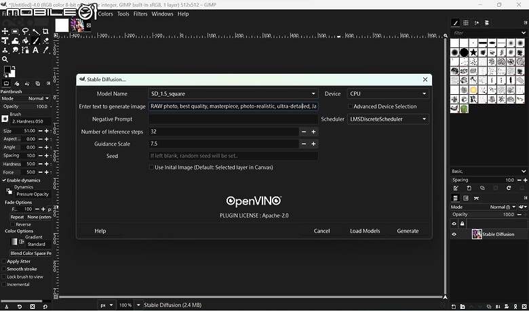Click the background color swatch
Viewport: 529px width, 311px height.
pyautogui.click(x=12, y=75)
